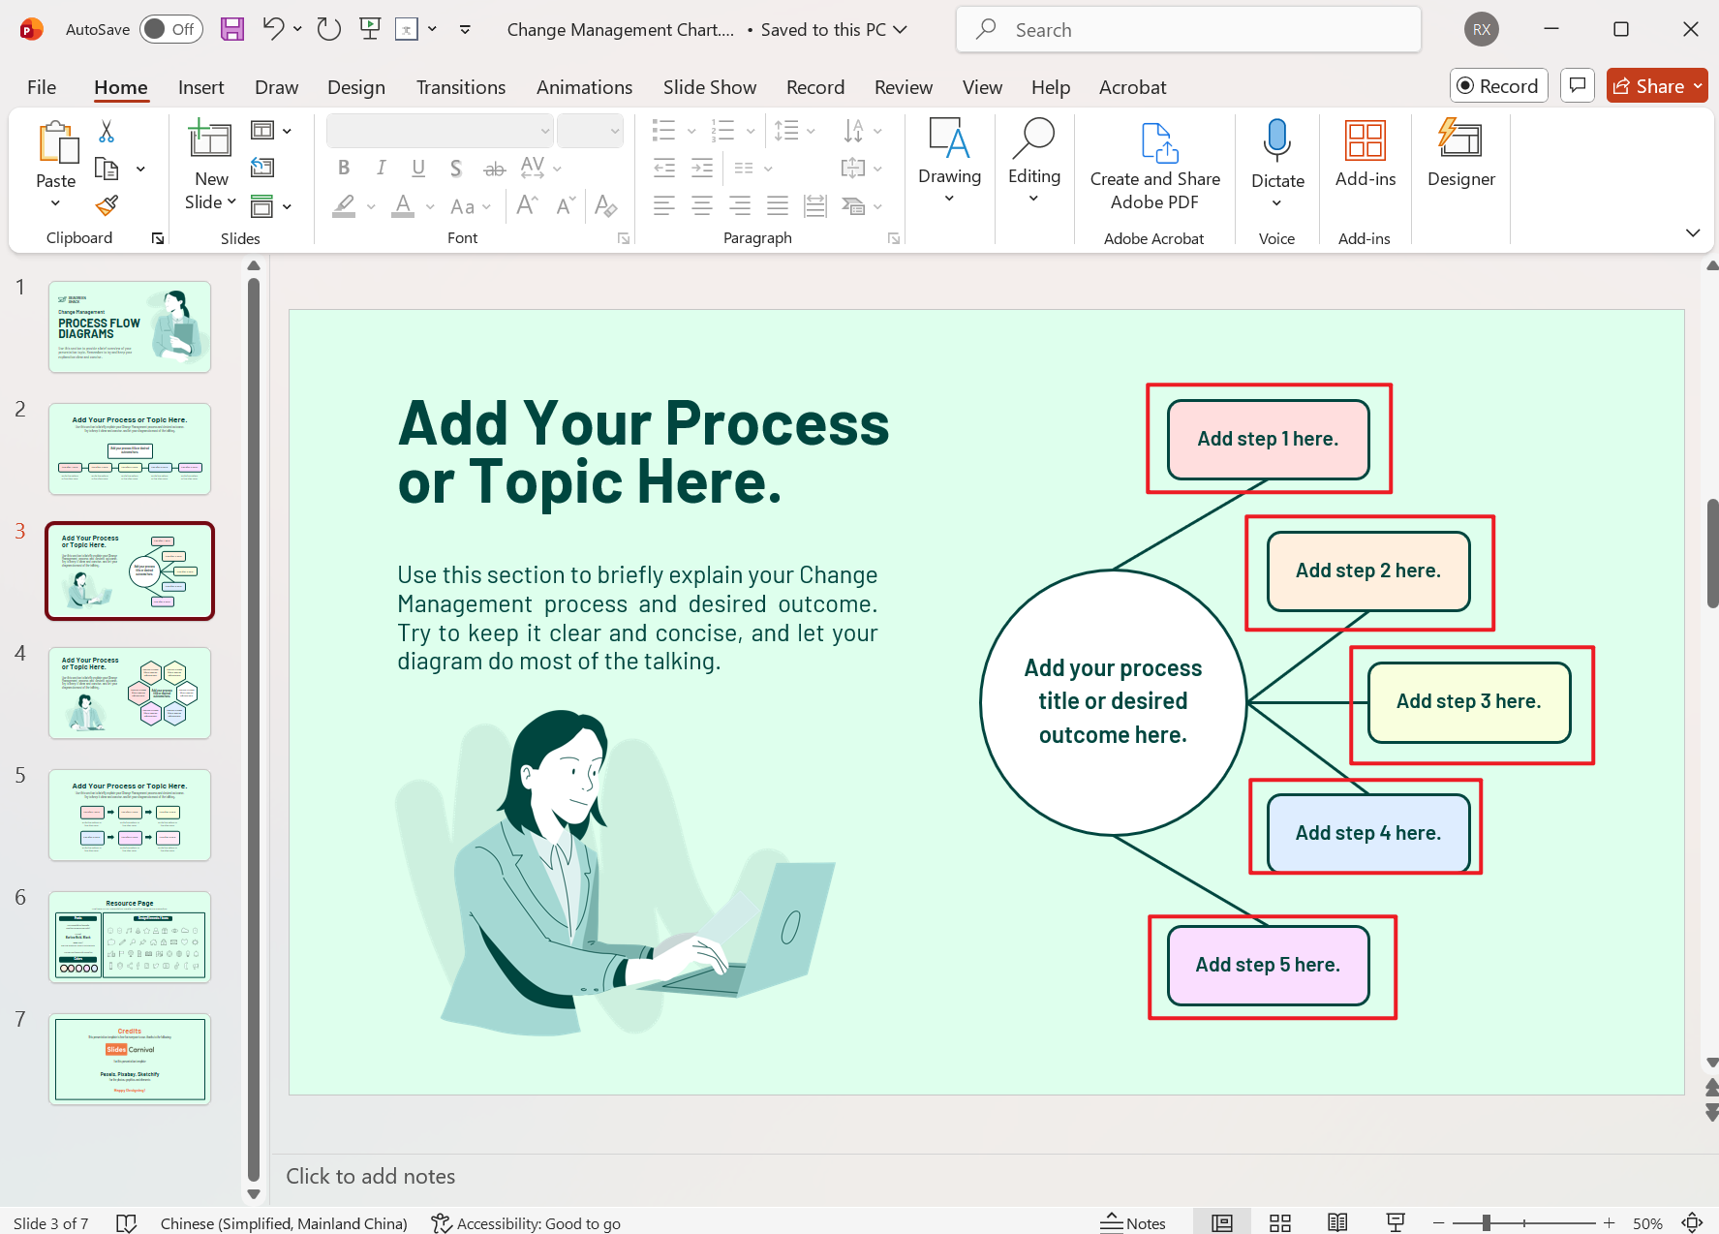This screenshot has height=1234, width=1719.
Task: Activate Dictate voice typing
Action: tap(1276, 155)
